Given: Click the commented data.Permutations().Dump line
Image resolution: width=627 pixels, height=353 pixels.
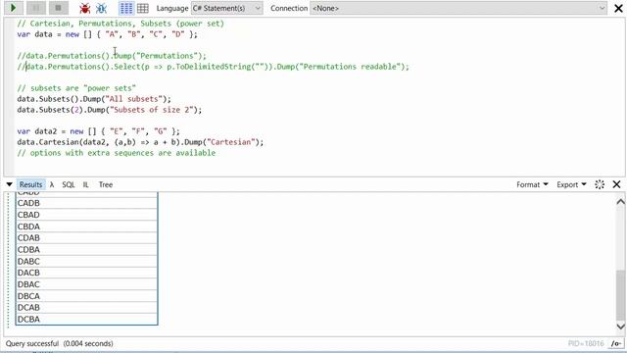Looking at the screenshot, I should (112, 56).
